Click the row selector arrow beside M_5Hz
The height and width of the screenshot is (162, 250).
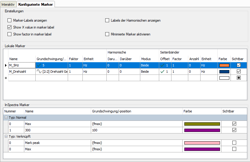[x=5, y=65]
